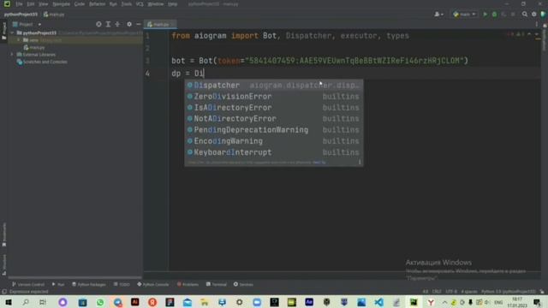Open Adobe After Effects from taskbar
The height and width of the screenshot is (308, 548).
point(309,302)
